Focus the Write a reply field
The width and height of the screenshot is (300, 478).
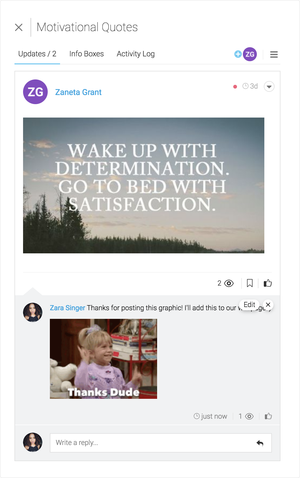(161, 443)
